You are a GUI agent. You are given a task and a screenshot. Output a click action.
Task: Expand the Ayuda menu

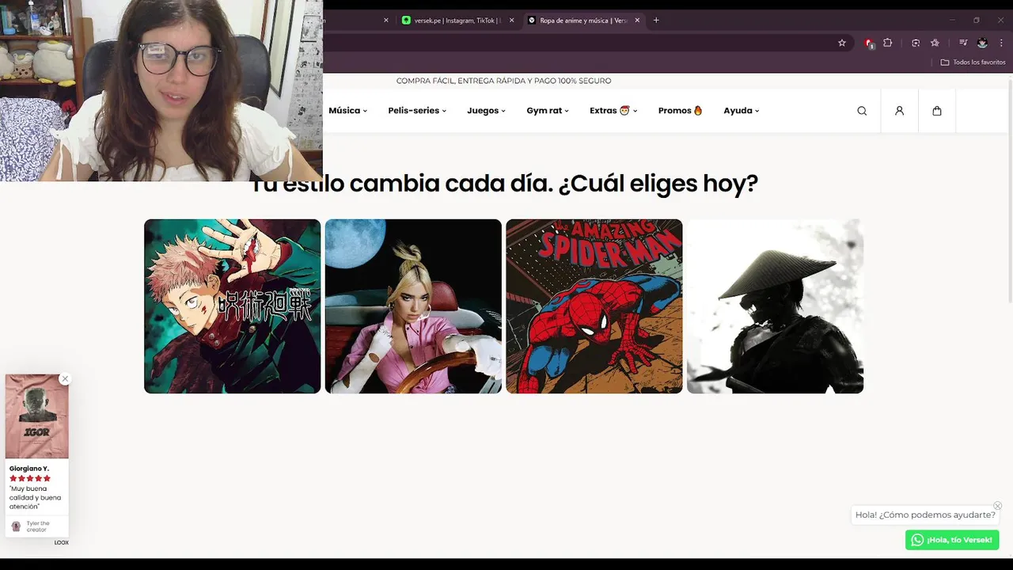742,111
